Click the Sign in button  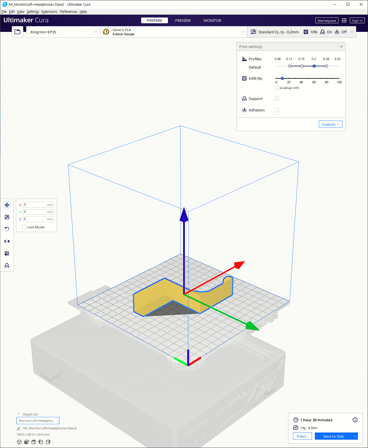click(x=357, y=20)
